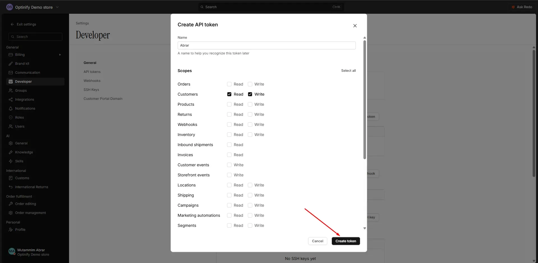This screenshot has height=263, width=538.
Task: Click the Customs document icon
Action: [x=11, y=178]
